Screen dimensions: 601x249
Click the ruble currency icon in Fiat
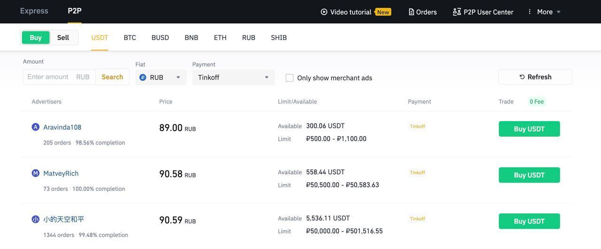click(x=143, y=78)
